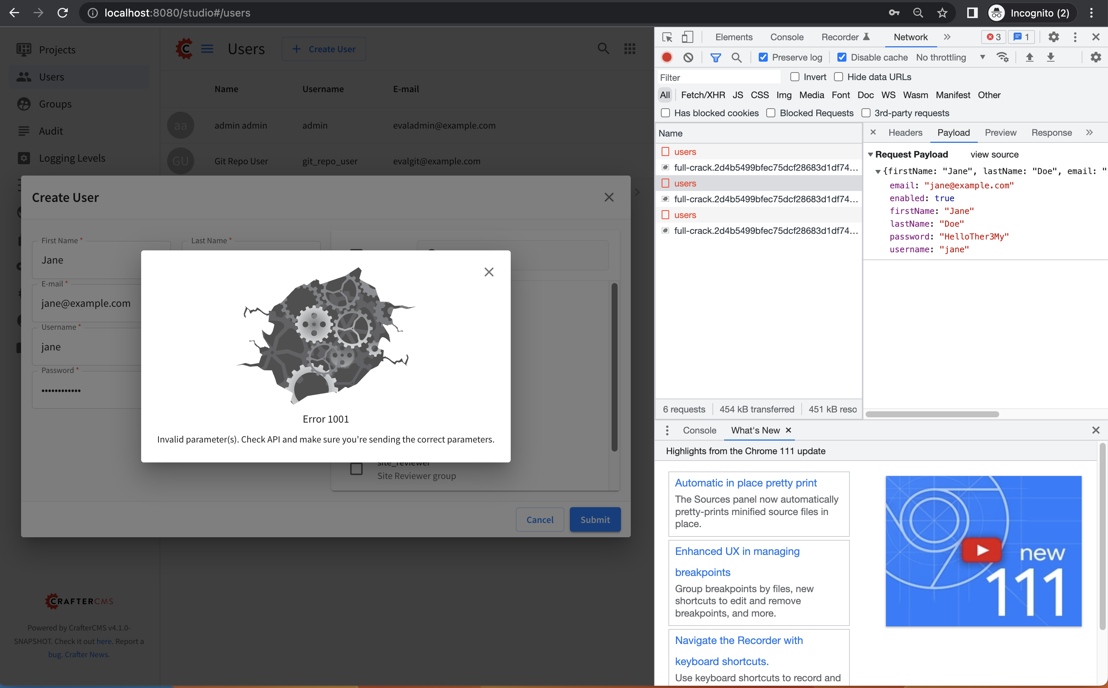Export network log as HAR file

[1051, 57]
